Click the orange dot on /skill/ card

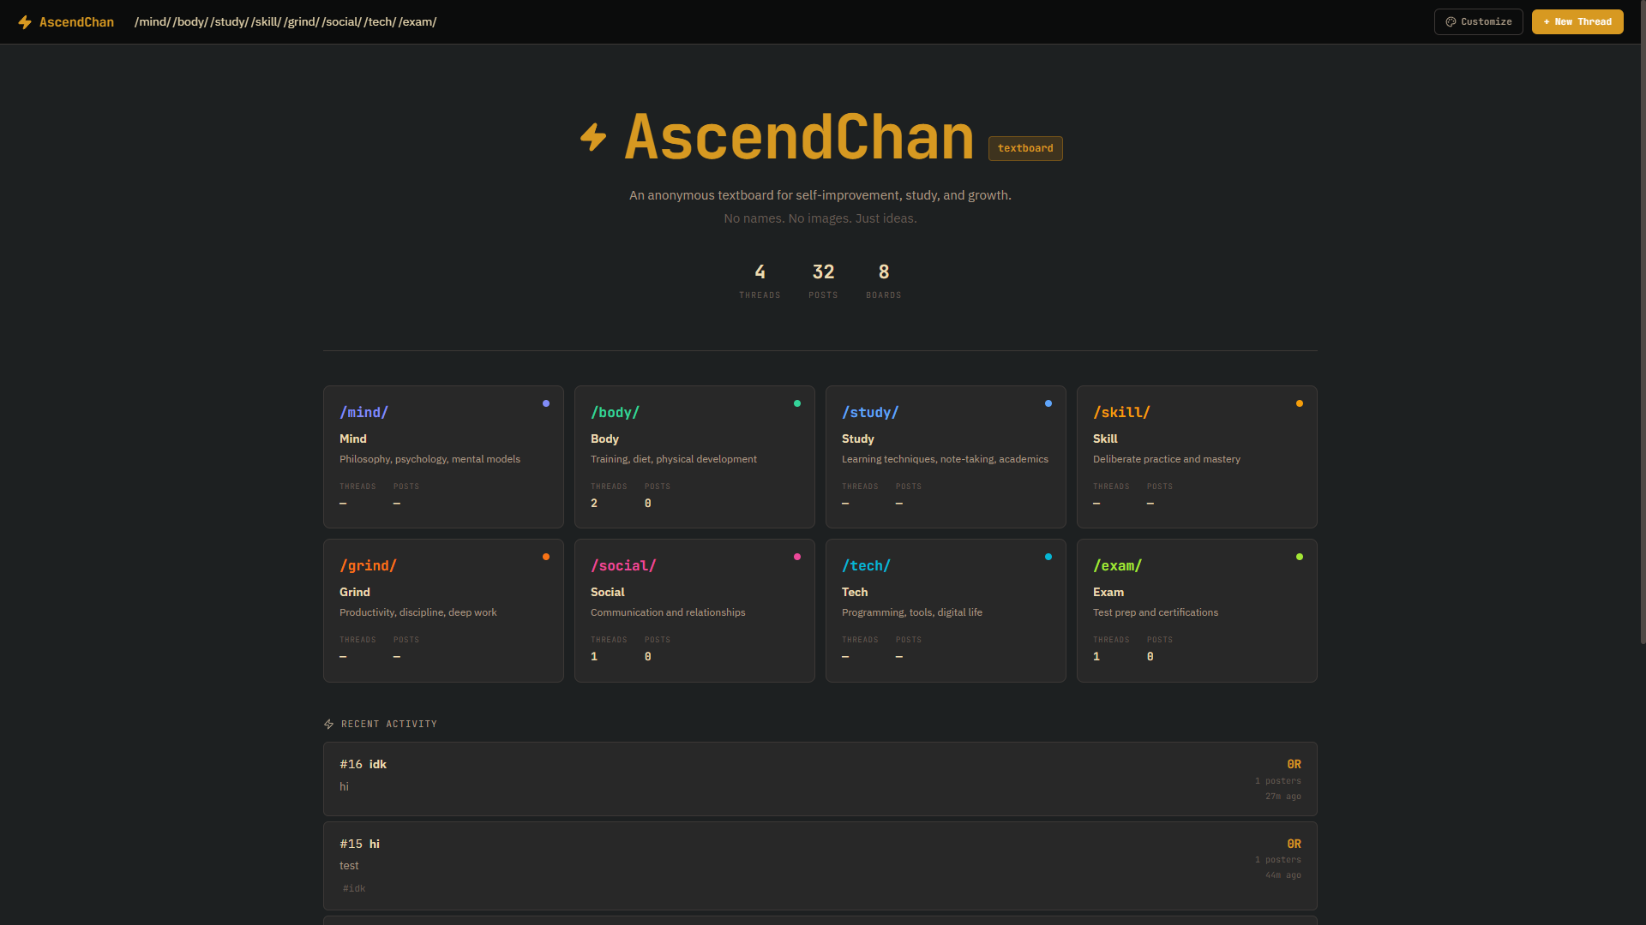[1300, 403]
